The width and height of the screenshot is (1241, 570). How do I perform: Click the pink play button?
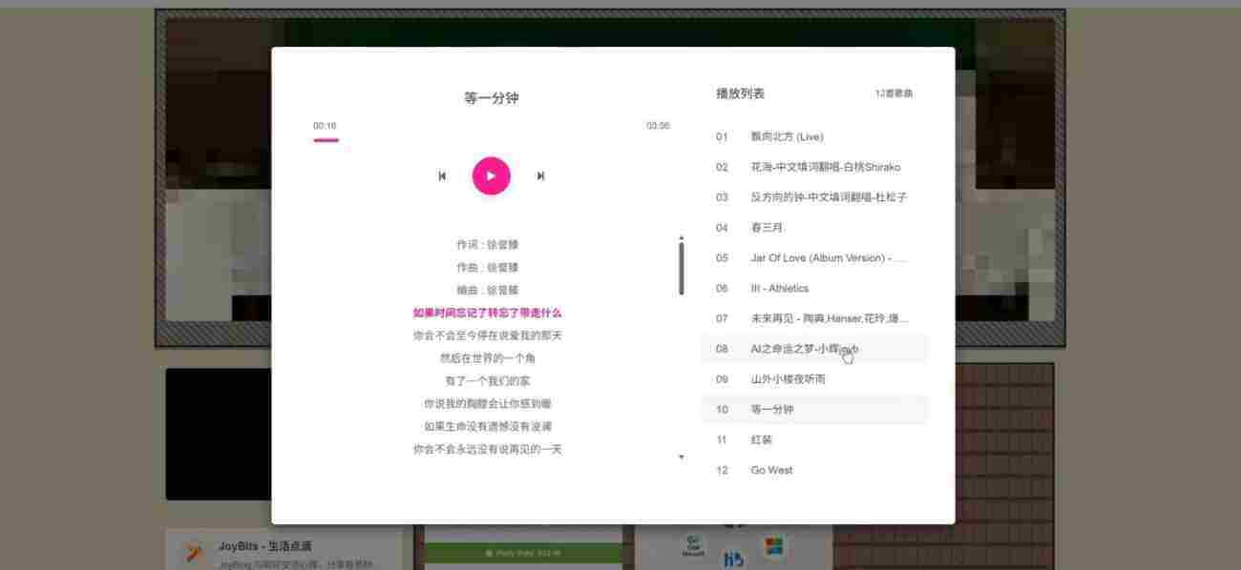click(x=491, y=175)
